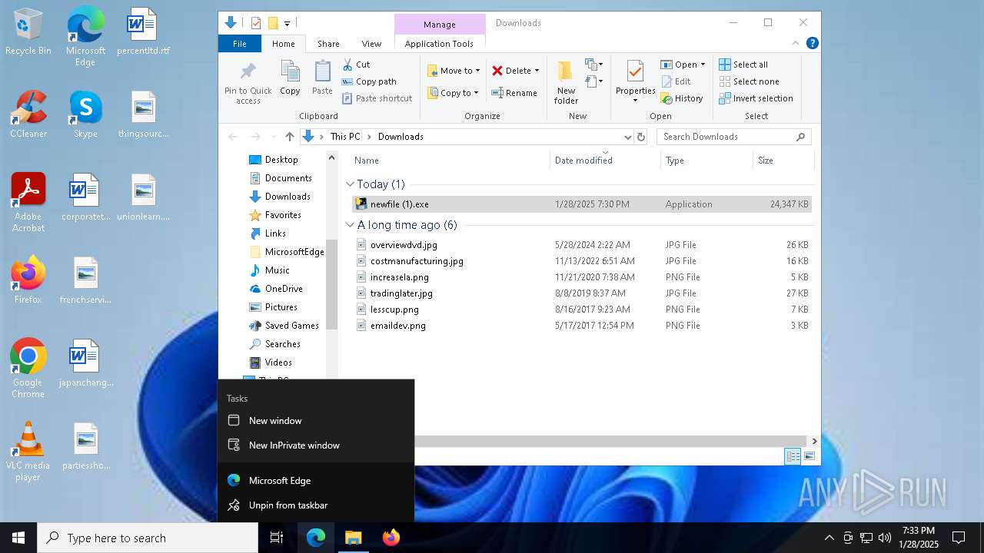Click the Search Downloads field

[733, 137]
